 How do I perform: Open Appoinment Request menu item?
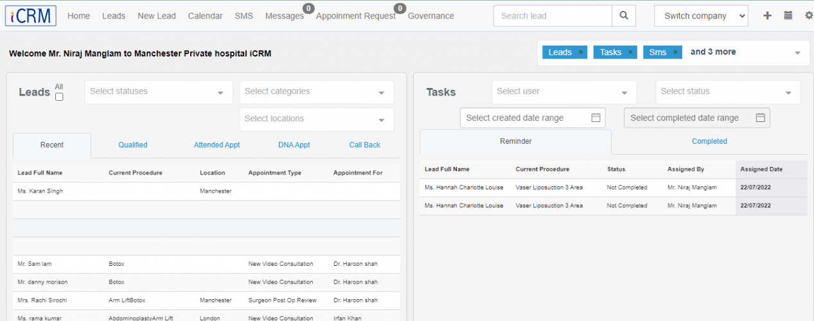356,16
